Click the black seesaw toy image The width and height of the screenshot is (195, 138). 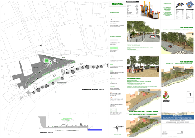coord(180,5)
